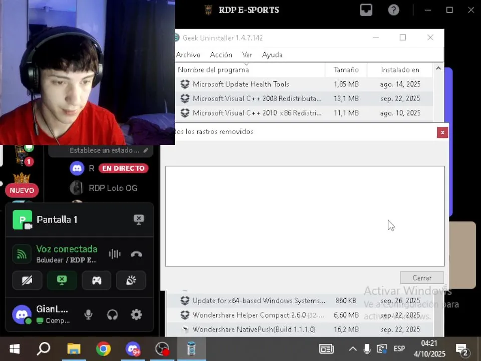Click the green voice signal strength icon
This screenshot has height=361, width=481.
coord(22,254)
